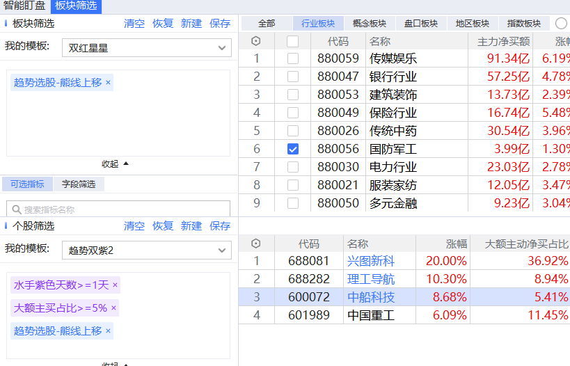Click sector code 880059
Screen dimensions: 570x366
pyautogui.click(x=338, y=58)
